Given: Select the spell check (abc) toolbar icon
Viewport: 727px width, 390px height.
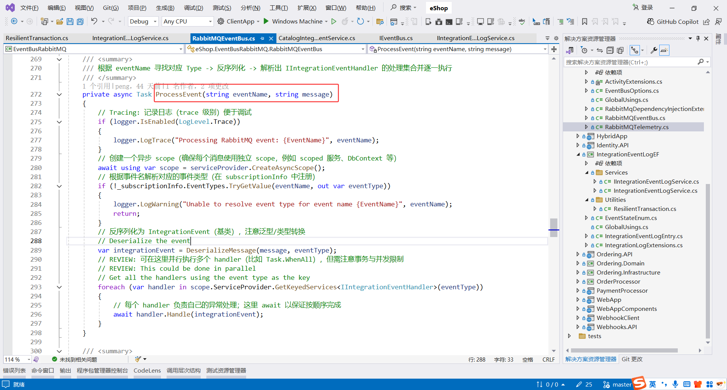Looking at the screenshot, I should pos(522,22).
